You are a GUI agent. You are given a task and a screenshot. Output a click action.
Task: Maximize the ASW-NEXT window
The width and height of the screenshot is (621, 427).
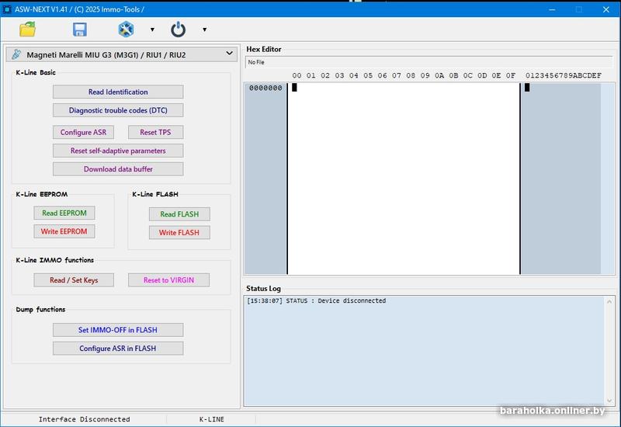coord(578,9)
